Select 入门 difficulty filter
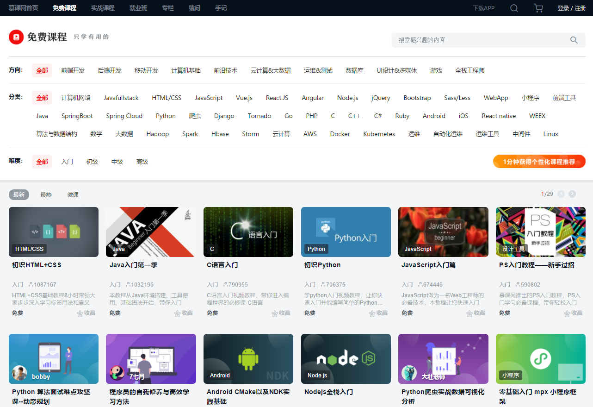The width and height of the screenshot is (593, 407). (67, 162)
